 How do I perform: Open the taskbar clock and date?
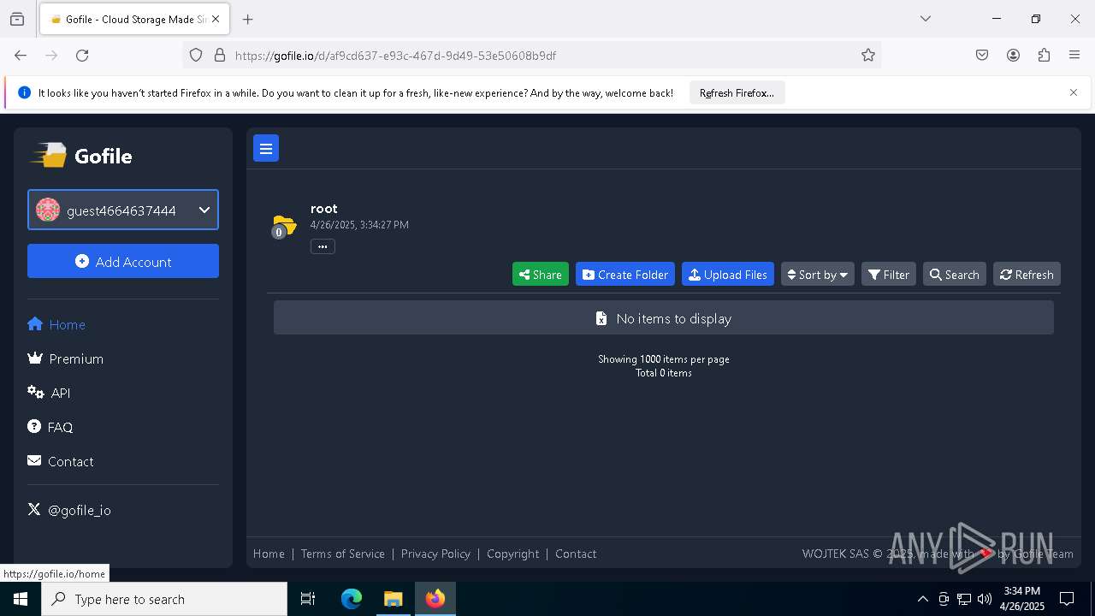point(1022,599)
